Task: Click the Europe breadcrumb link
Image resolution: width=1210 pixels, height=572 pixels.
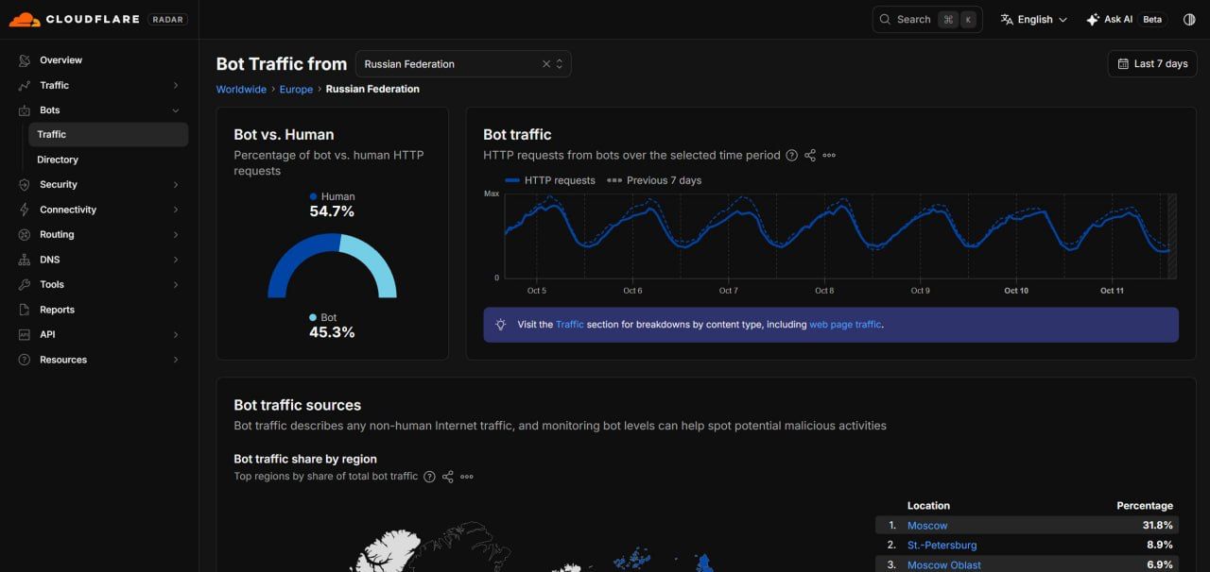Action: pyautogui.click(x=296, y=89)
